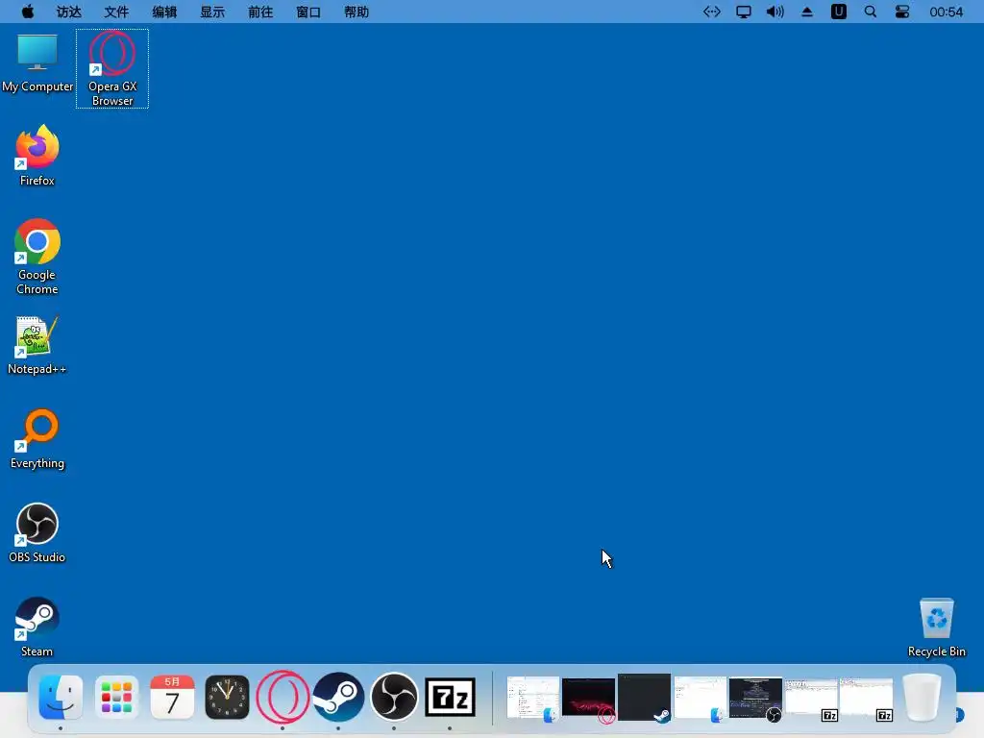The width and height of the screenshot is (984, 738).
Task: Click Steam icon in the dock
Action: [x=338, y=698]
